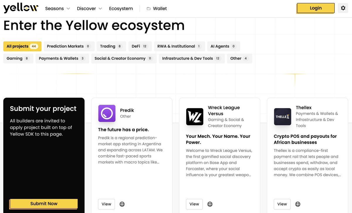Open the settings gear icon
Screen dimensions: 352x213
click(x=343, y=8)
